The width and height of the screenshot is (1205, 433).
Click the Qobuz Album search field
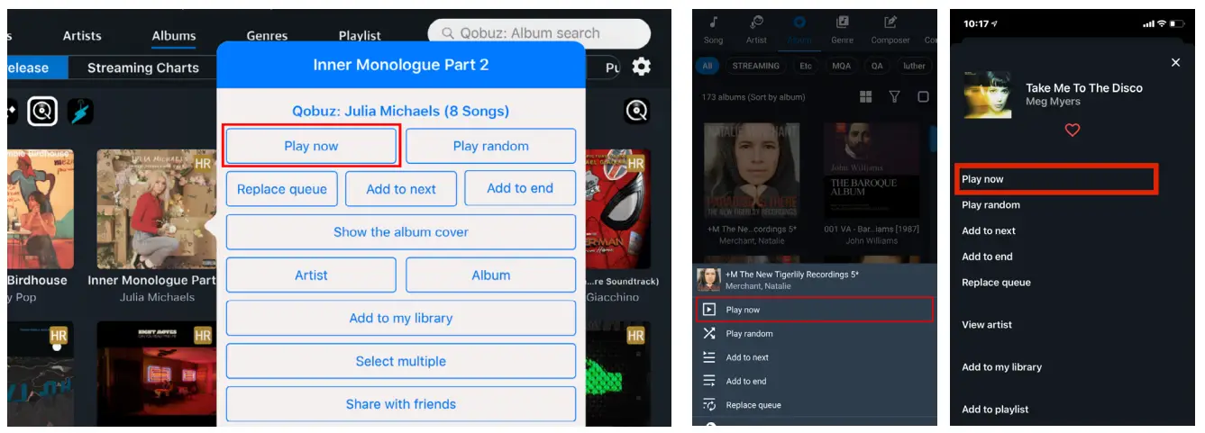pos(539,33)
